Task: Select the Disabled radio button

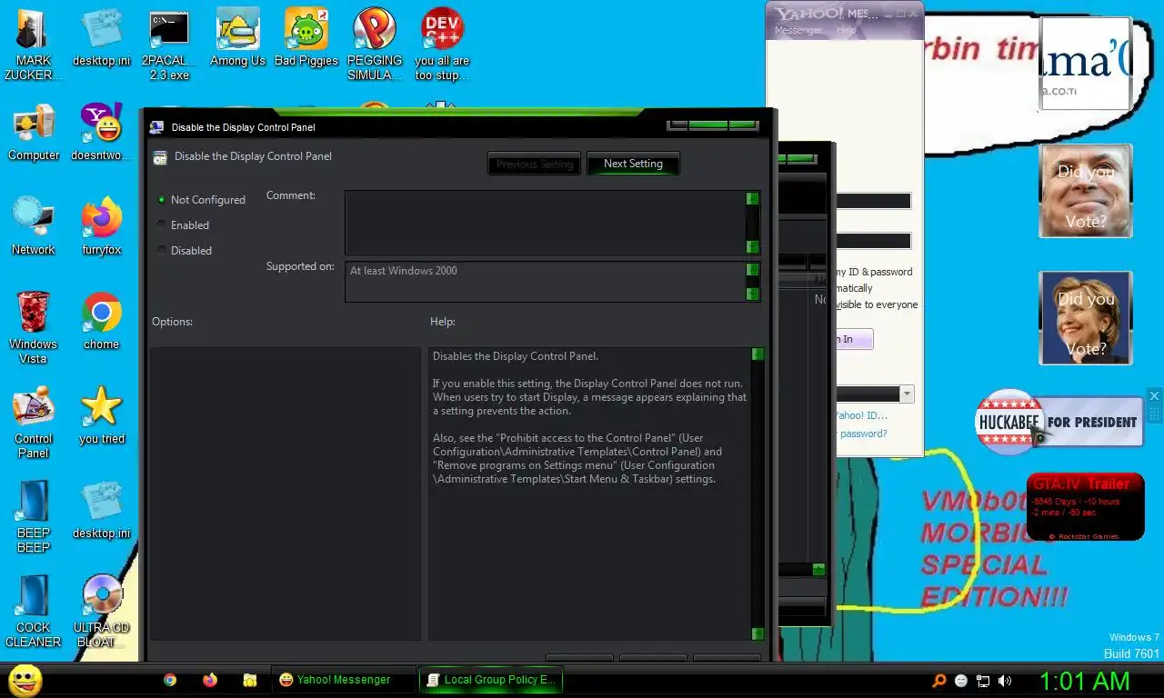Action: click(x=185, y=251)
